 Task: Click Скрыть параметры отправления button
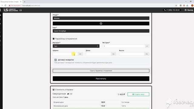click(x=101, y=71)
